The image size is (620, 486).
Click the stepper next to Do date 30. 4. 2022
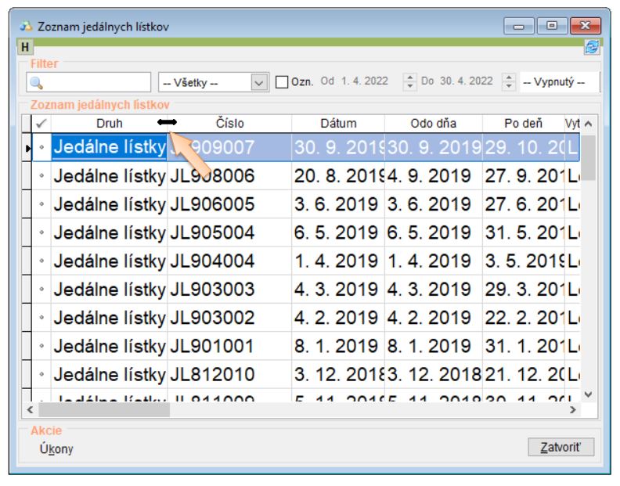pyautogui.click(x=508, y=81)
